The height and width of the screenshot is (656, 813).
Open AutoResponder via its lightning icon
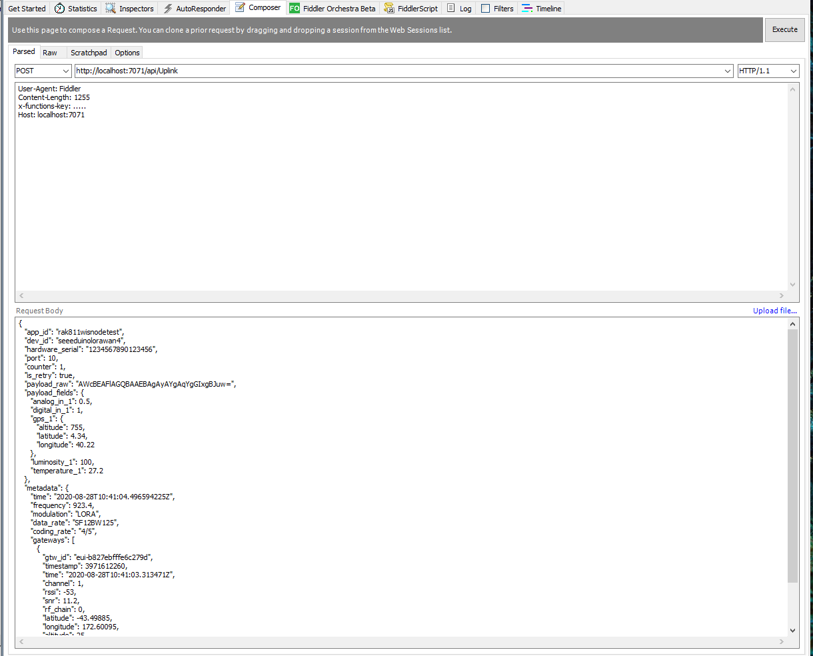[x=168, y=9]
